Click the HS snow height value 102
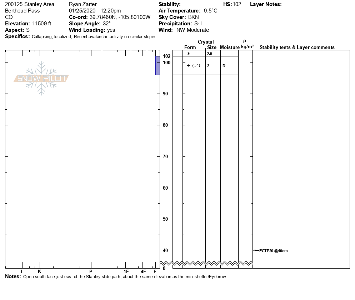 click(x=237, y=4)
